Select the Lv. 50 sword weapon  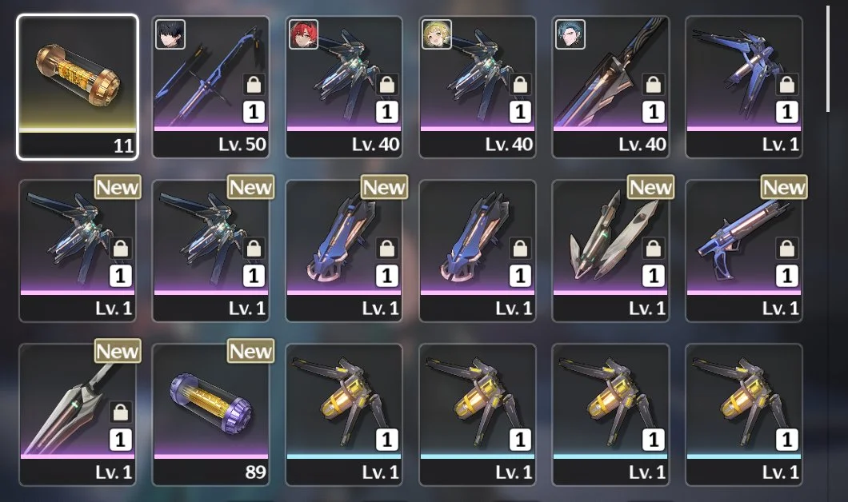click(x=211, y=87)
